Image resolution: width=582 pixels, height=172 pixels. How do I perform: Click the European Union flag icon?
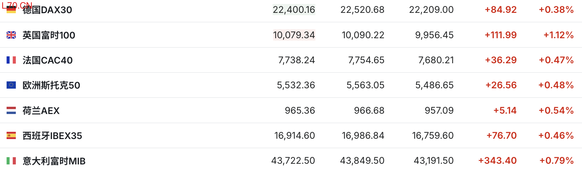pyautogui.click(x=11, y=85)
